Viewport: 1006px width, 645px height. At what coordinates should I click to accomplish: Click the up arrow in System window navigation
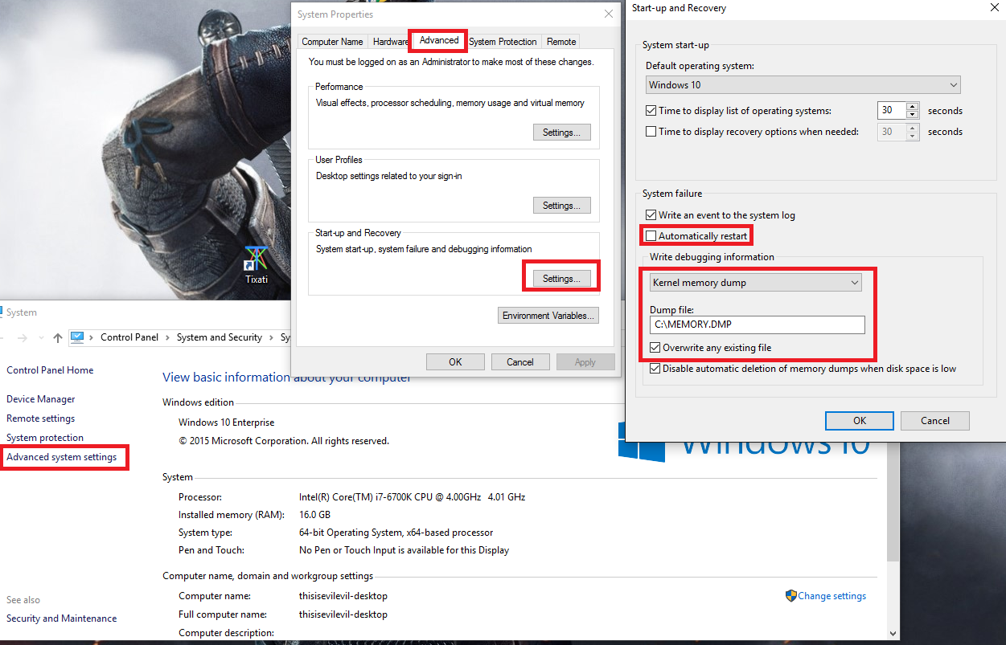(x=58, y=338)
